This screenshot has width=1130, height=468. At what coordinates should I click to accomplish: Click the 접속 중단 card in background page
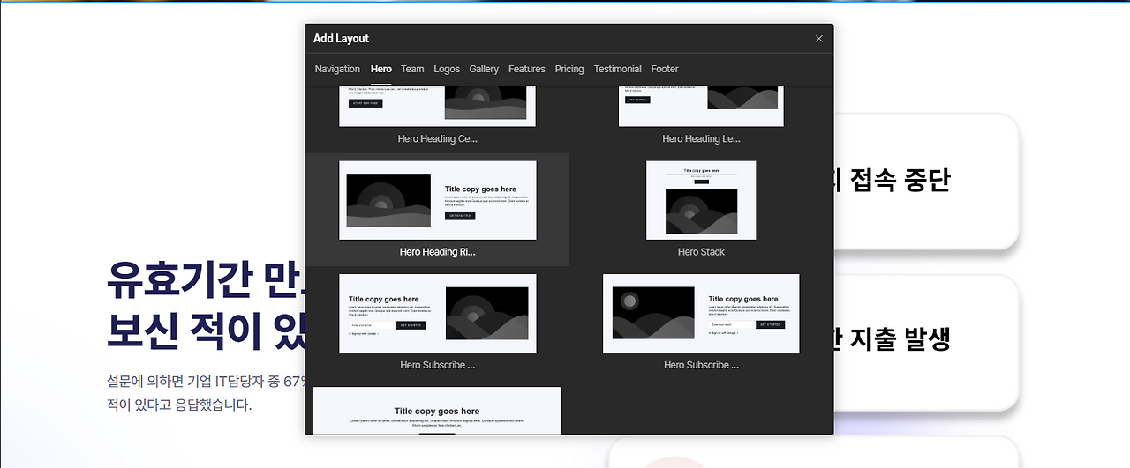point(925,182)
